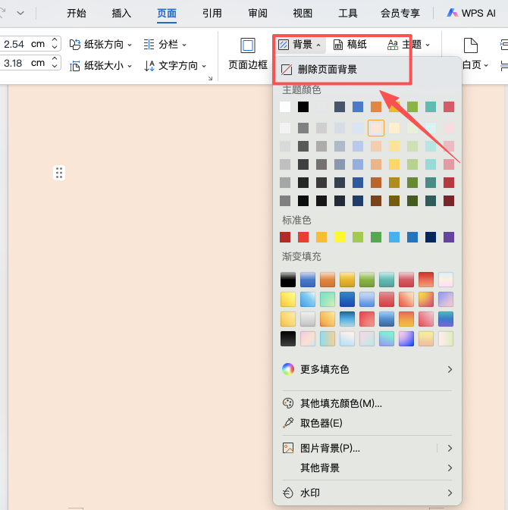Select the highlighted light peach swatch
Image resolution: width=508 pixels, height=510 pixels.
376,128
